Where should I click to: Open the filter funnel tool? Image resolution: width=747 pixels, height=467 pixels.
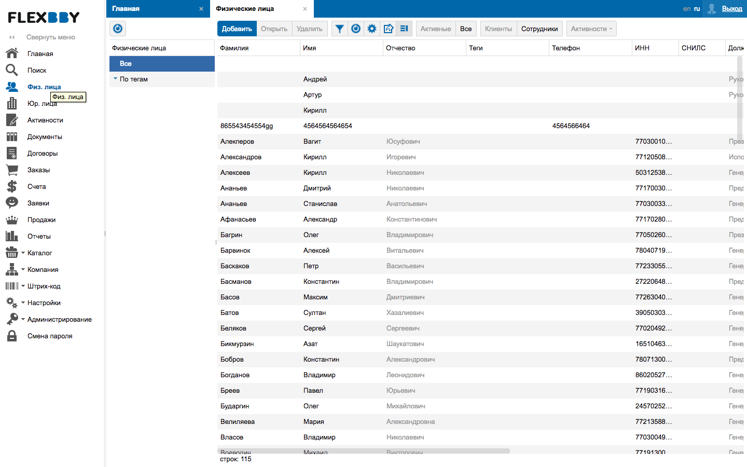[x=339, y=29]
